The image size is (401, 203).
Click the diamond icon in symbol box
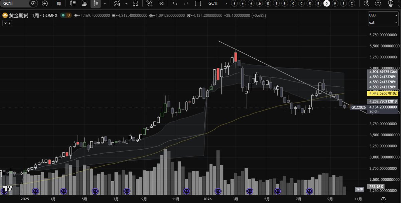coord(33,3)
